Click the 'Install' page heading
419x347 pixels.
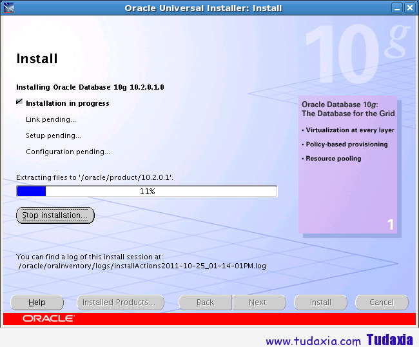pyautogui.click(x=37, y=59)
